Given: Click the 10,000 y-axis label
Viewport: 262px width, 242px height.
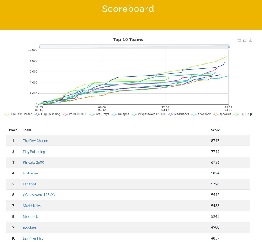Looking at the screenshot, I should coord(33,50).
